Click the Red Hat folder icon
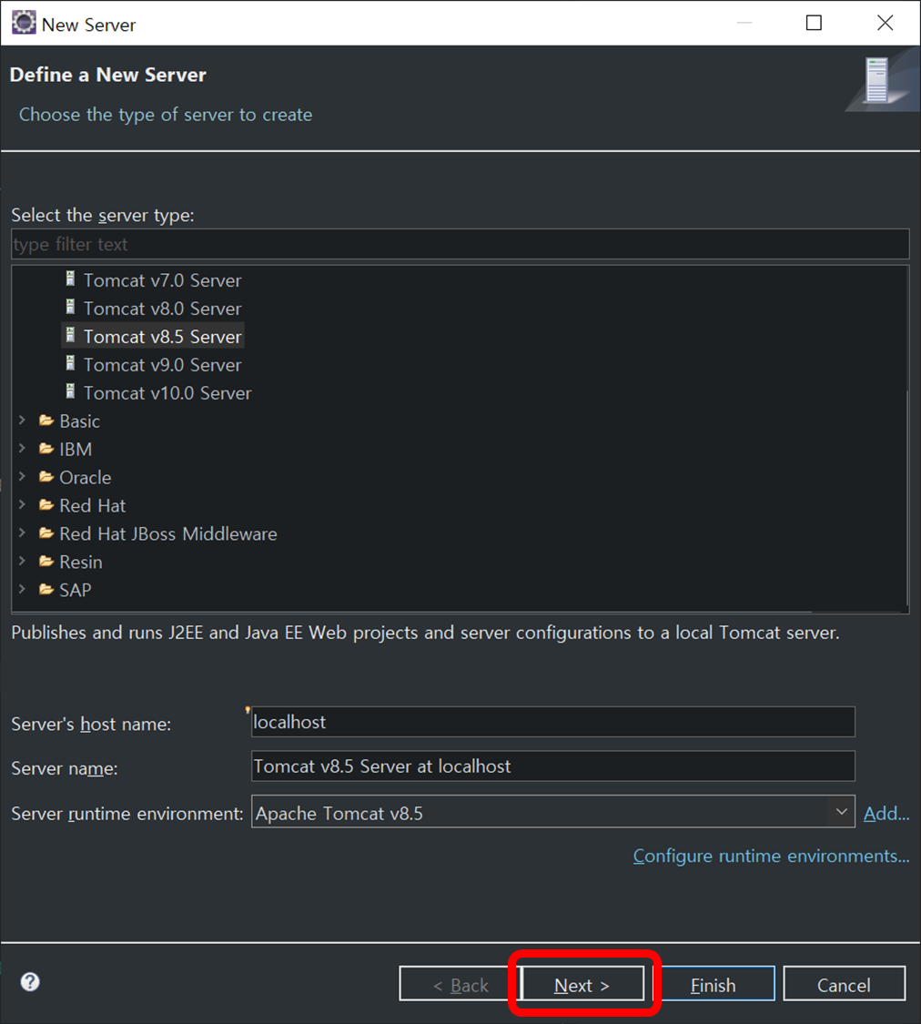This screenshot has height=1024, width=921. coord(46,505)
